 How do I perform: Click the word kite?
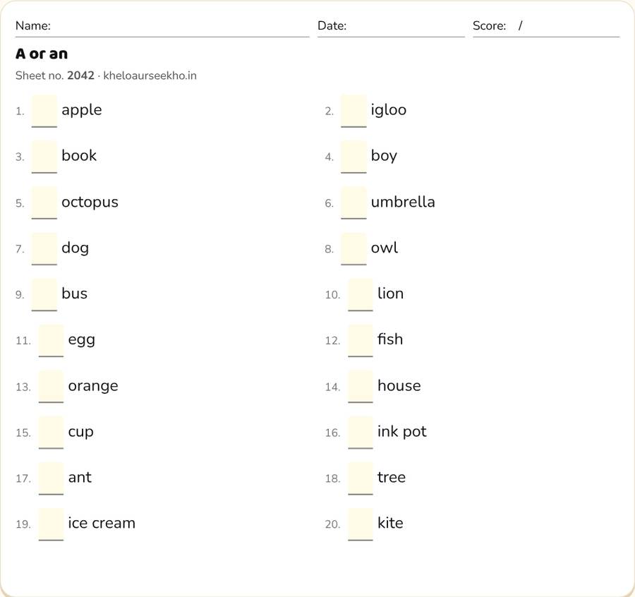tap(390, 523)
